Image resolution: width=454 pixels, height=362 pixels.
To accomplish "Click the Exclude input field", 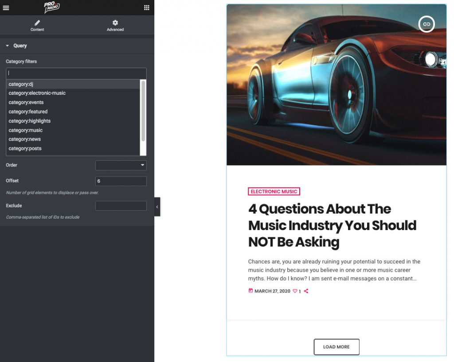I will coord(121,206).
